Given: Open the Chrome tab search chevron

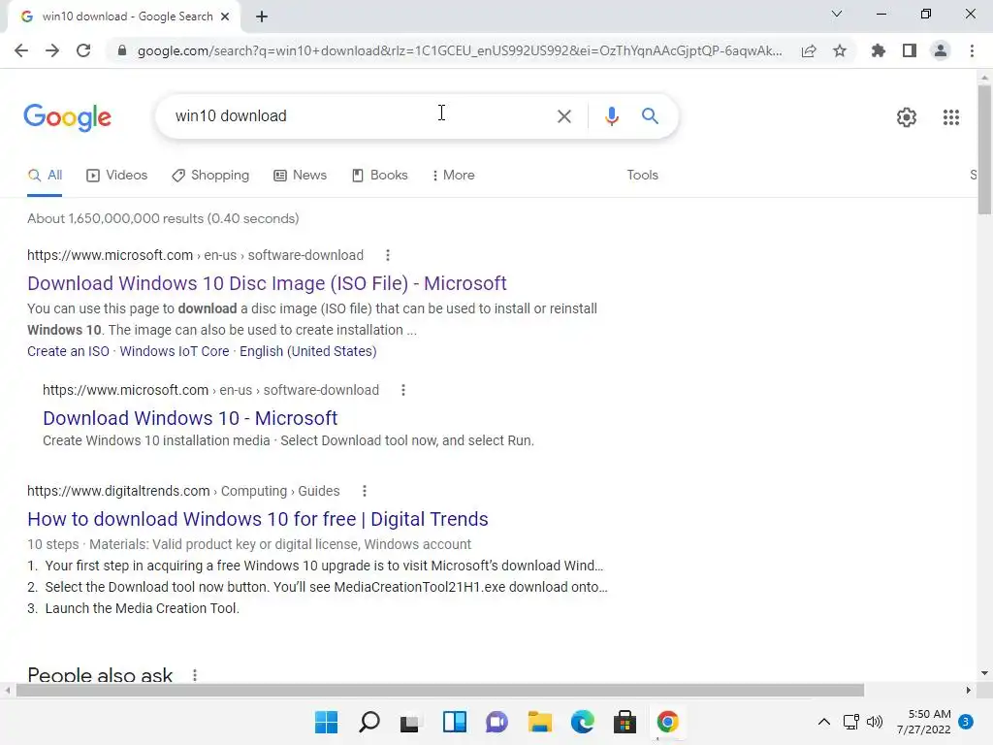Looking at the screenshot, I should [837, 14].
